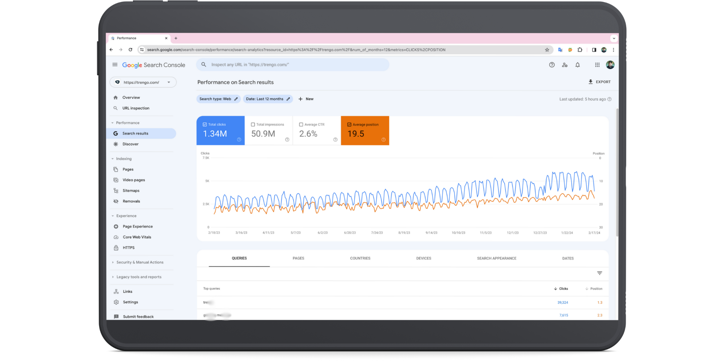Add a New filter
The width and height of the screenshot is (724, 362).
point(306,99)
